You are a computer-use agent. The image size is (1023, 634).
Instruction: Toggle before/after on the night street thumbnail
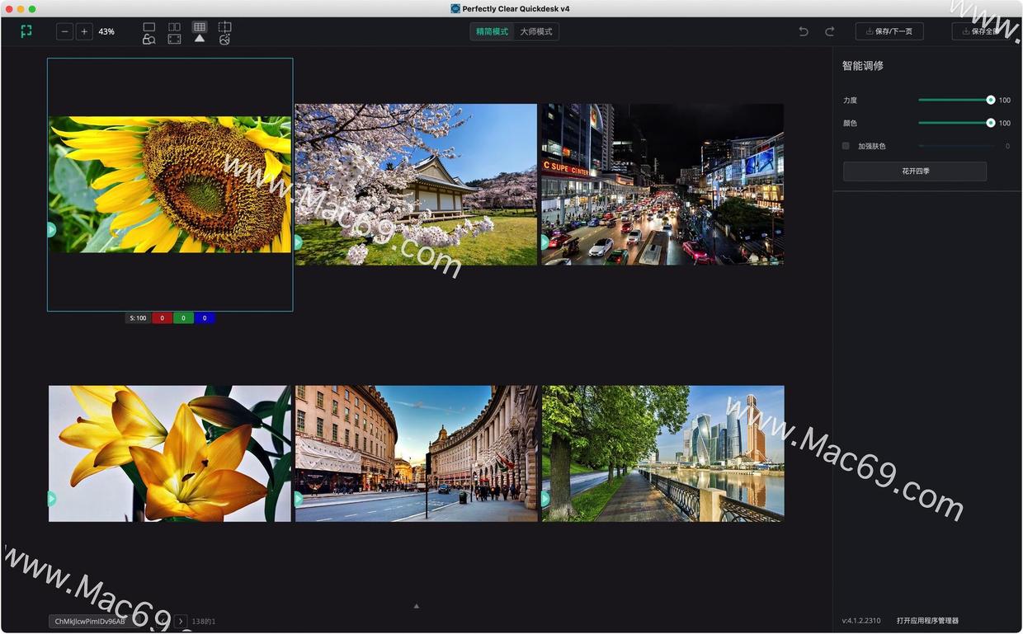click(544, 242)
